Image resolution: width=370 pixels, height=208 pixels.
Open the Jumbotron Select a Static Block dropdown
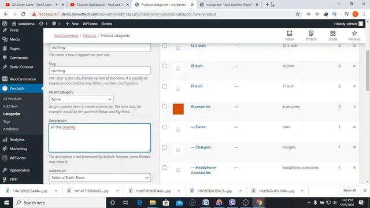click(99, 177)
